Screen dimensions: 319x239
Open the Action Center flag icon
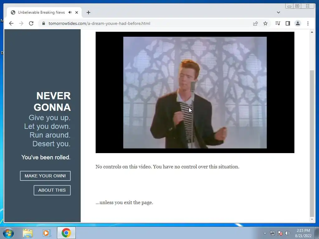coord(280,233)
